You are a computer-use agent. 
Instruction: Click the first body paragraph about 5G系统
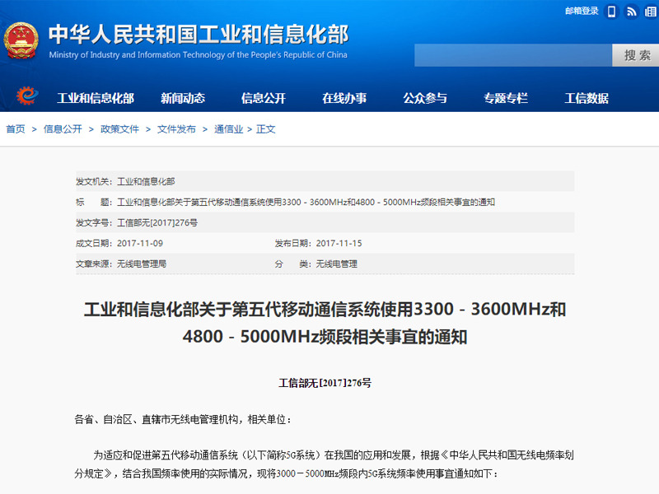pos(324,464)
